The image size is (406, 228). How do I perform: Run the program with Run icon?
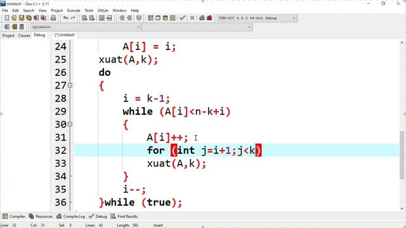[158, 18]
